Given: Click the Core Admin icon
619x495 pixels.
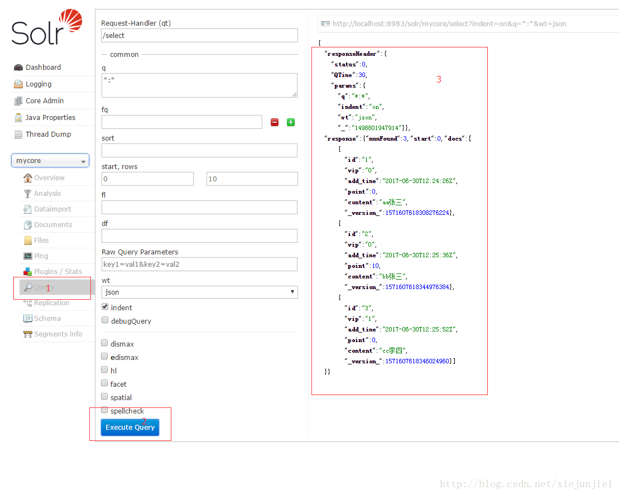Looking at the screenshot, I should [18, 101].
